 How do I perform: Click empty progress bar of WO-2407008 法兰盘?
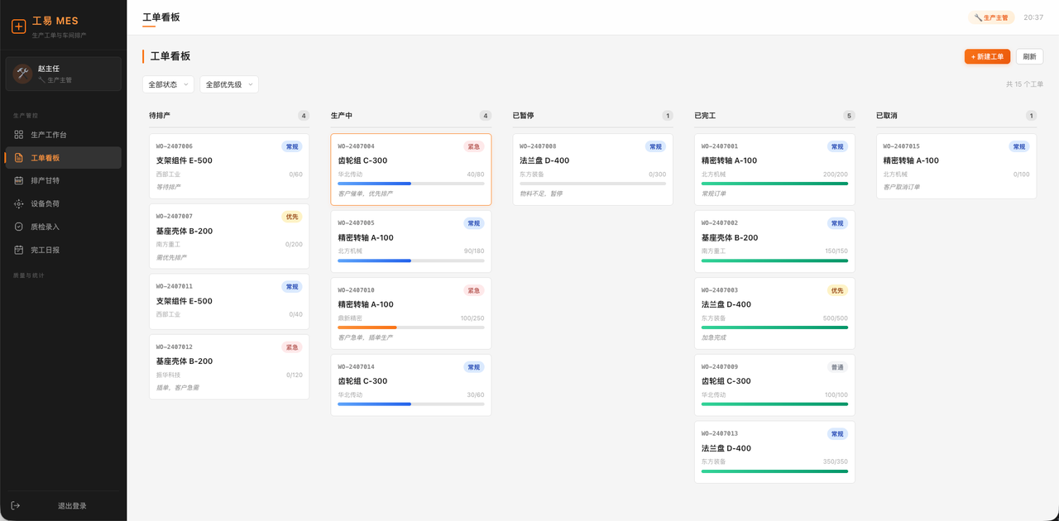592,184
